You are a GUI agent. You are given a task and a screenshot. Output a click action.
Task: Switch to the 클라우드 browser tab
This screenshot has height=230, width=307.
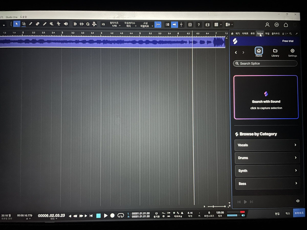click(276, 33)
